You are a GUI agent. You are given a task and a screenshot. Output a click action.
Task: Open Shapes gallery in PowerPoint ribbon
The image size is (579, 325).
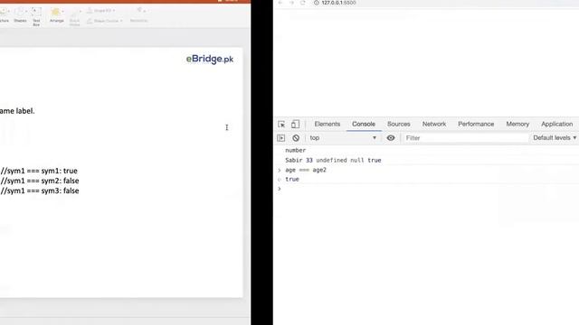[x=20, y=15]
